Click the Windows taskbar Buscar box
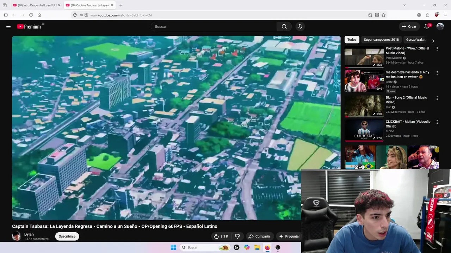This screenshot has height=253, width=451. click(205, 247)
